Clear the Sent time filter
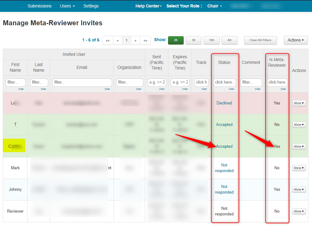The image size is (312, 226). pyautogui.click(x=162, y=89)
